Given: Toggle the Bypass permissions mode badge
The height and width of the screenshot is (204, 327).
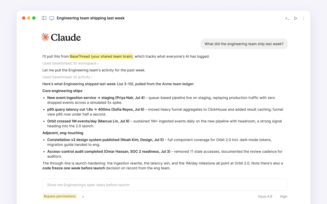Looking at the screenshot, I should tap(60, 196).
